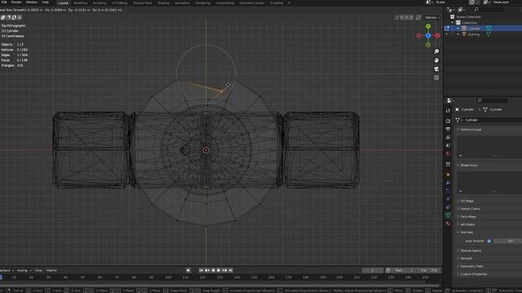Click the zoom magnifier icon in the viewport
Viewport: 522px width, 293px height.
coord(436,51)
